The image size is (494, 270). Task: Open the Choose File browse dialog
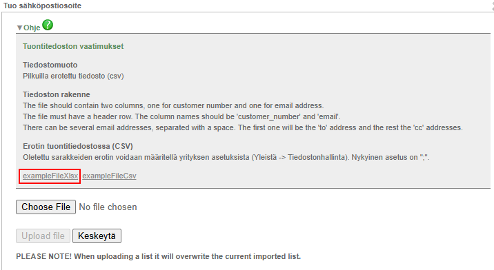click(46, 207)
